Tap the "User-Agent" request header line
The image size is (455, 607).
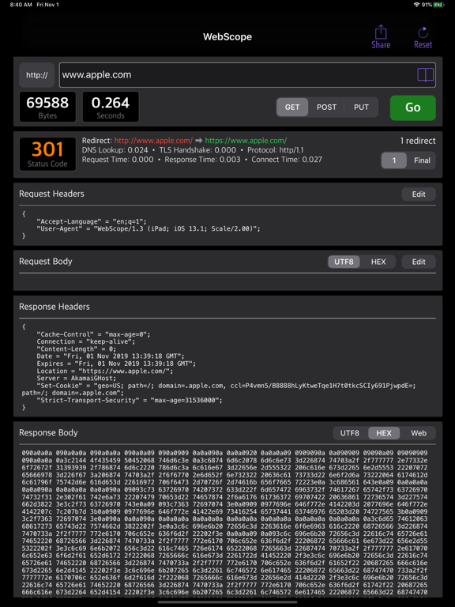click(149, 228)
